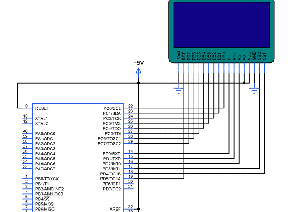Pick the PC4/TDO pin label

click(112, 128)
